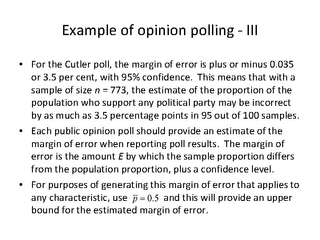Click the number "0.035" in first line

coord(282,64)
